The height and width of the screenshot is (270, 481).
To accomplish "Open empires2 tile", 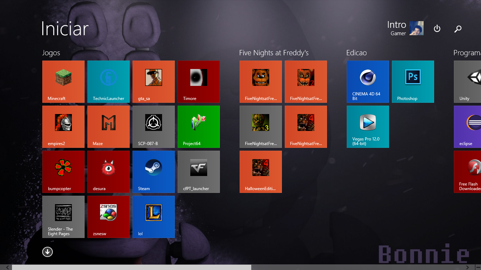I will click(63, 127).
